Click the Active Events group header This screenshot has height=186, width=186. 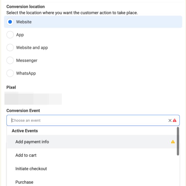tap(25, 131)
